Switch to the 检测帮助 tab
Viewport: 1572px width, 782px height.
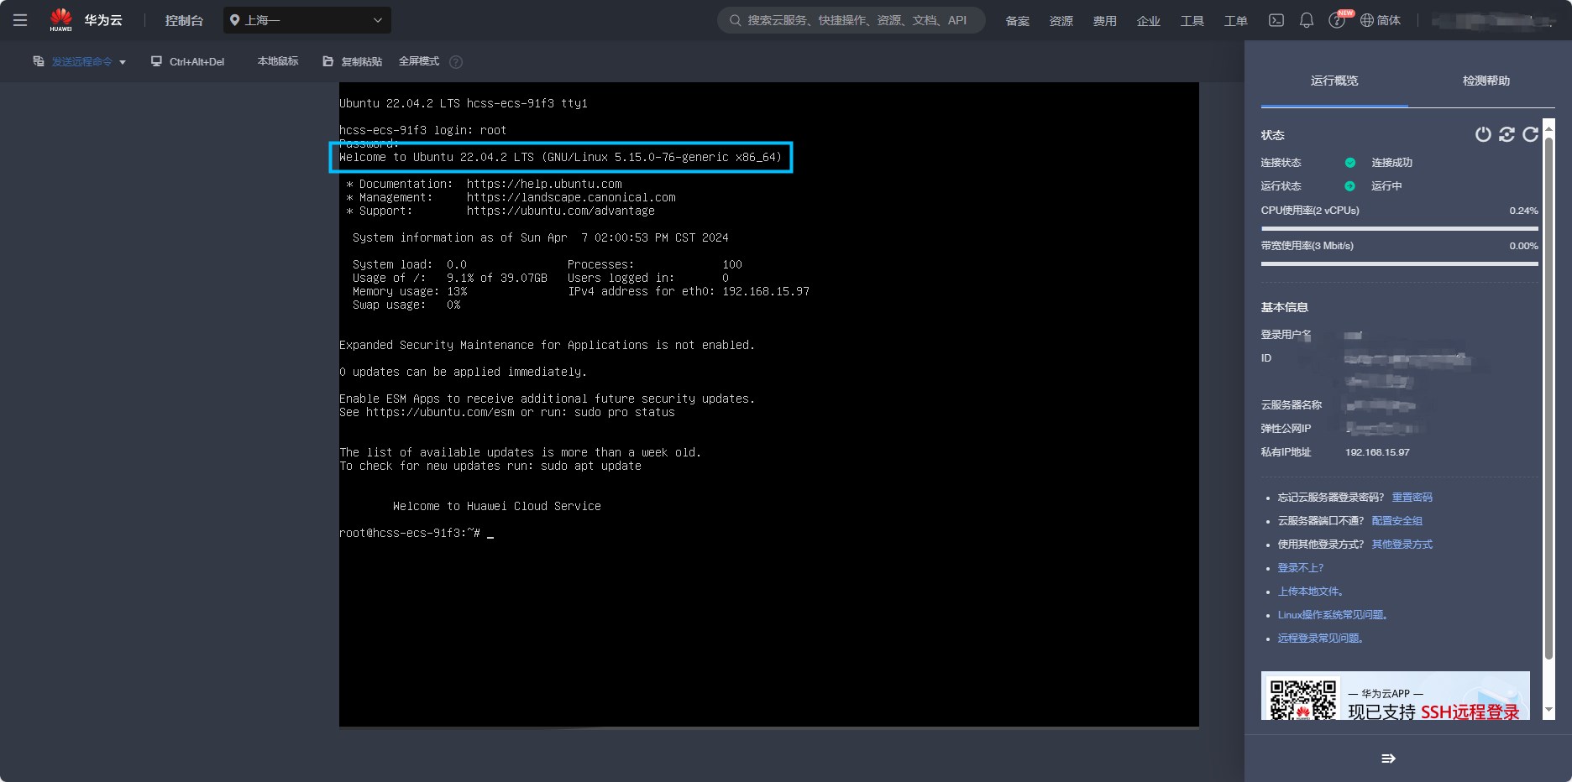tap(1486, 81)
